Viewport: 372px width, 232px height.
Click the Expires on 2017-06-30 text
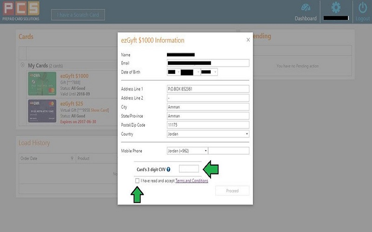click(78, 122)
